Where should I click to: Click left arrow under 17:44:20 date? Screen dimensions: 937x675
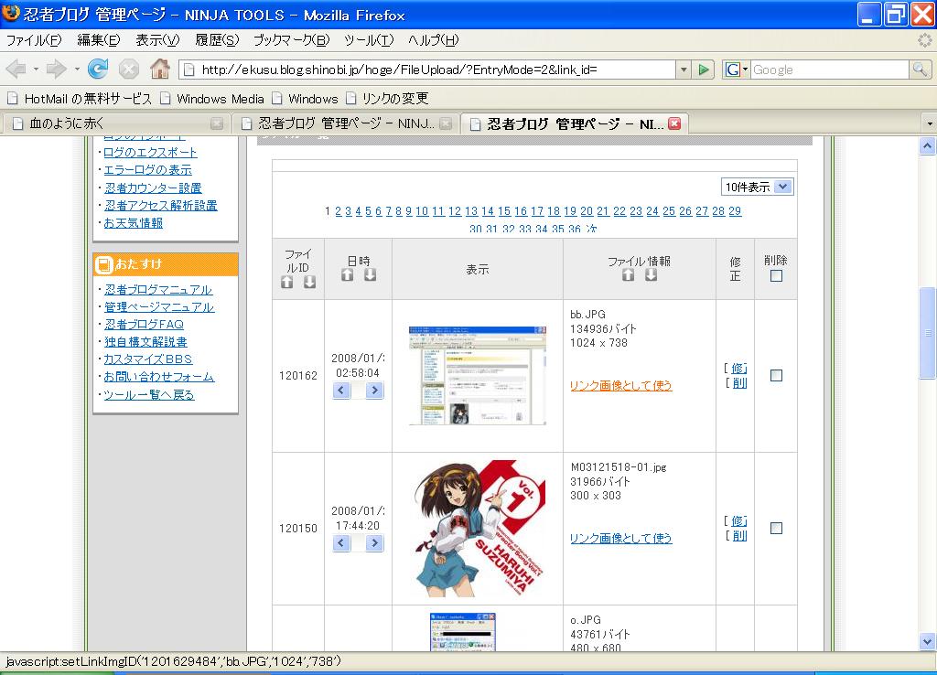[x=341, y=543]
